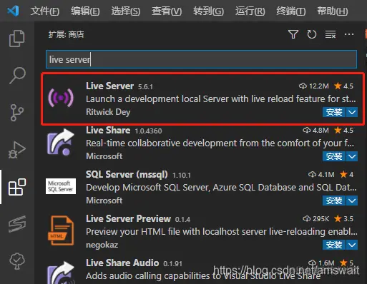Click the Live Server purple broadcast icon

(61, 98)
